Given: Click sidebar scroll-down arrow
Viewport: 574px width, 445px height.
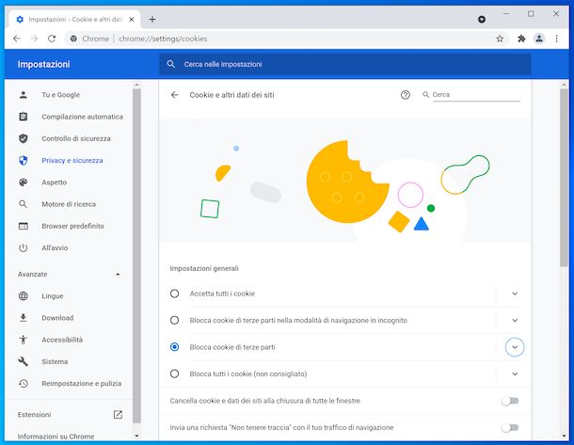Looking at the screenshot, I should click(x=136, y=436).
